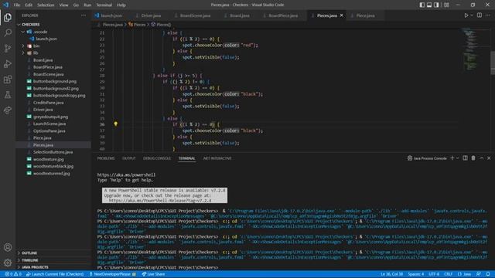Click the UTF-8 encoding indicator
495x278 pixels.
point(434,274)
